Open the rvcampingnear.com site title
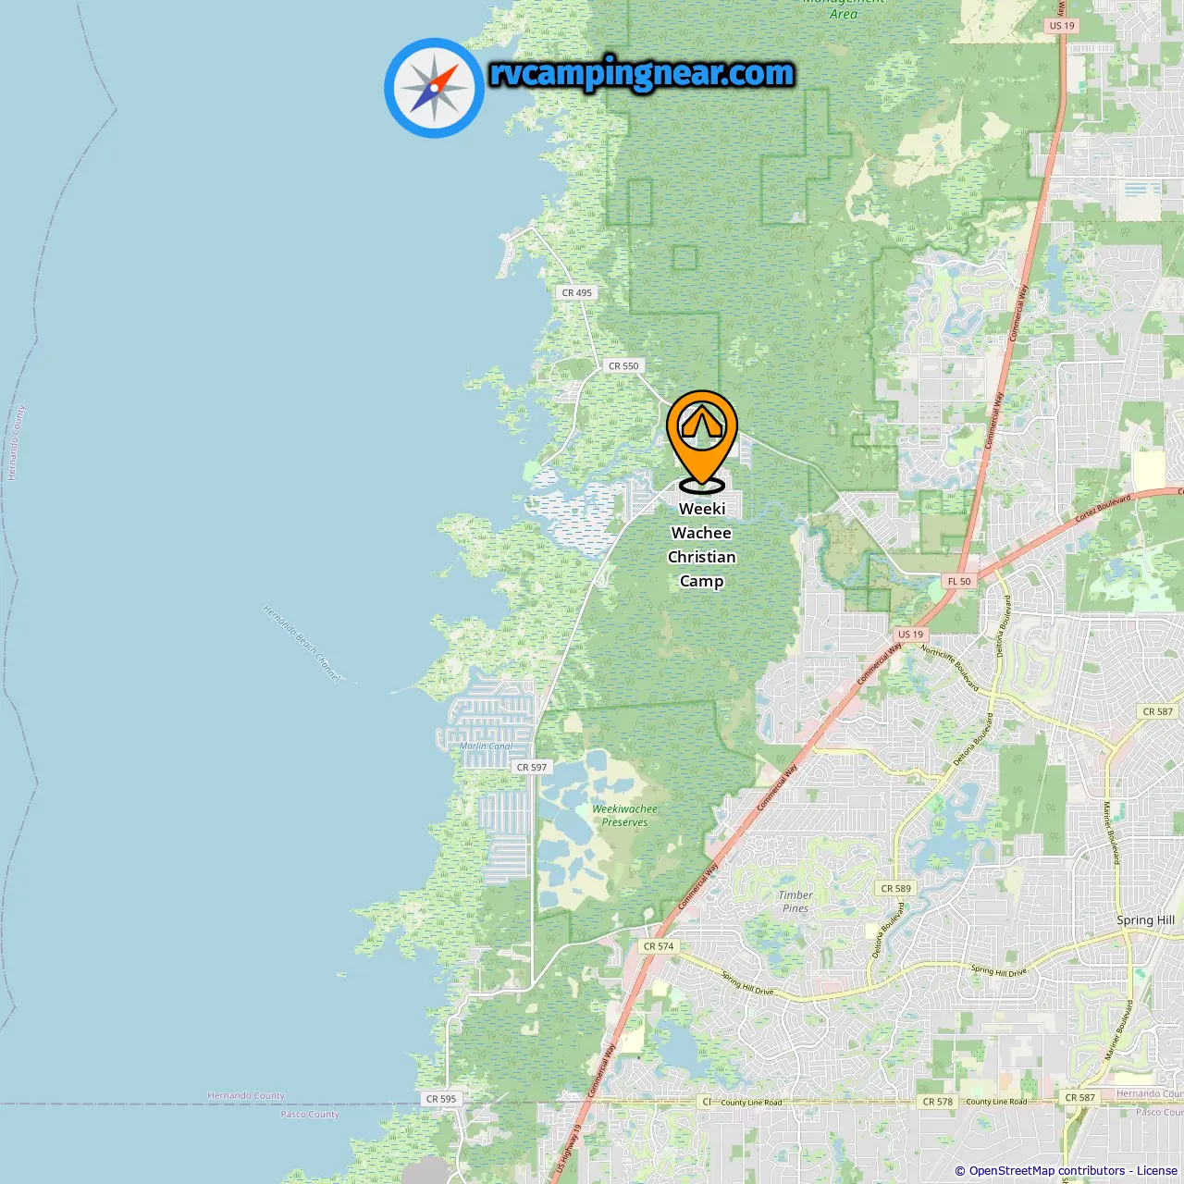Viewport: 1184px width, 1184px height. 642,73
